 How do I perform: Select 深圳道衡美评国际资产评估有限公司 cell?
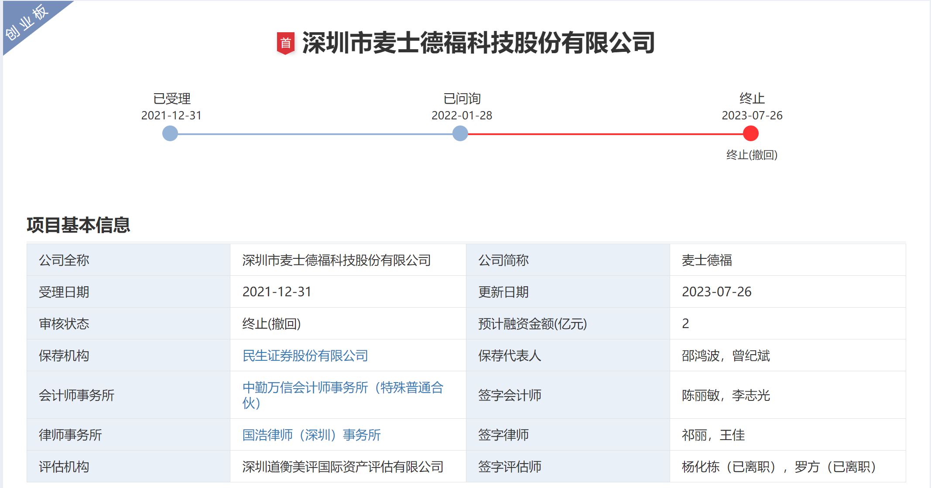point(348,467)
